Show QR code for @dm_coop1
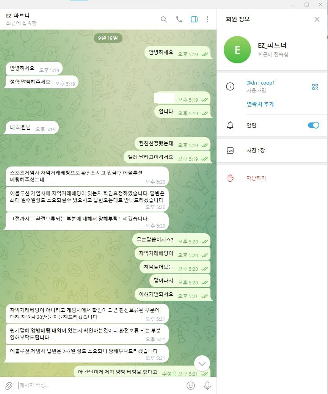This screenshot has width=328, height=394. click(315, 87)
